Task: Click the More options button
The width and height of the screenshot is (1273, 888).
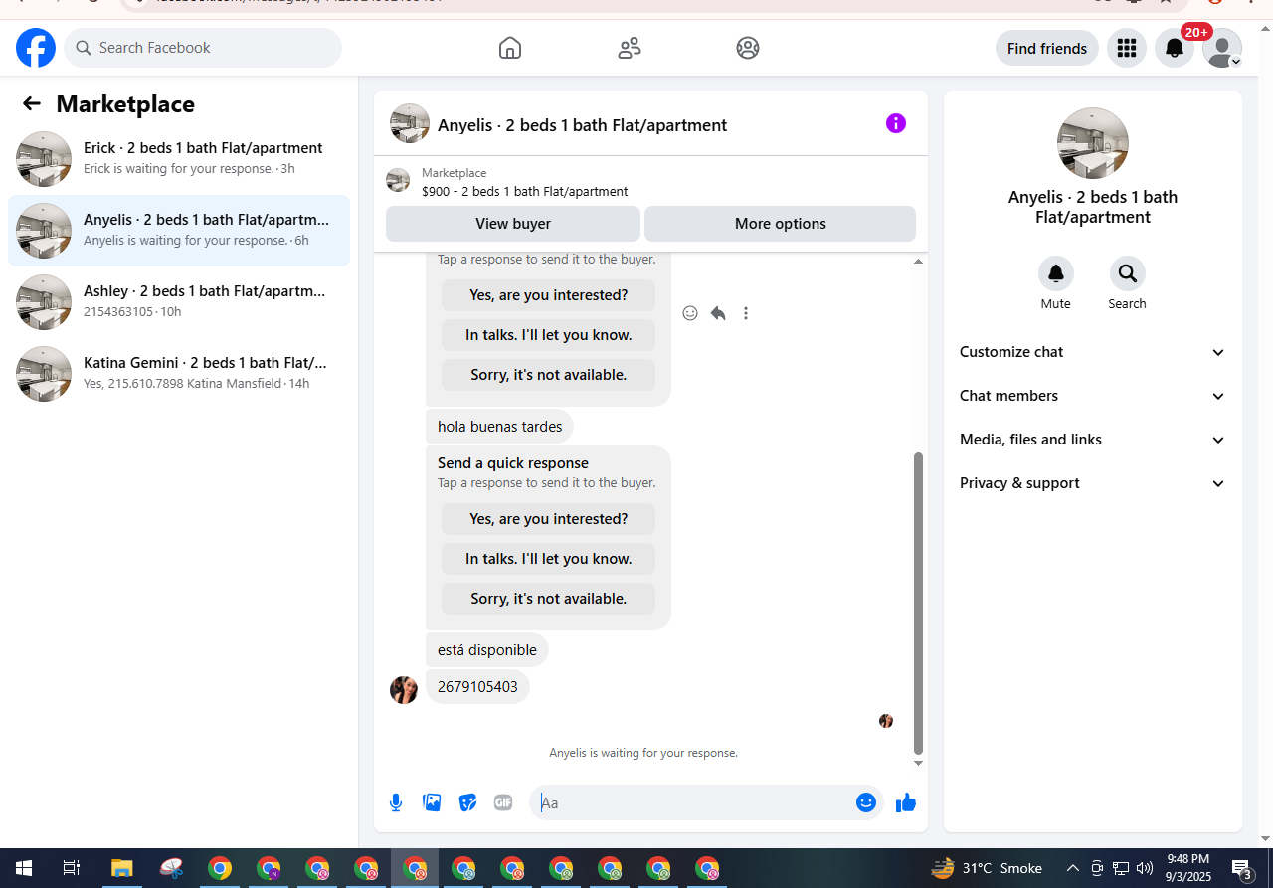Action: click(781, 224)
